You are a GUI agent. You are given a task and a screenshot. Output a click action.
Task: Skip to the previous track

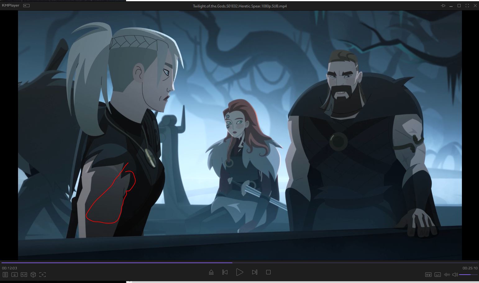[225, 272]
